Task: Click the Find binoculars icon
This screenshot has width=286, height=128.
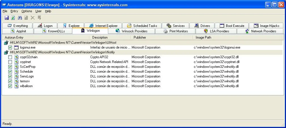Action: pos(20,18)
